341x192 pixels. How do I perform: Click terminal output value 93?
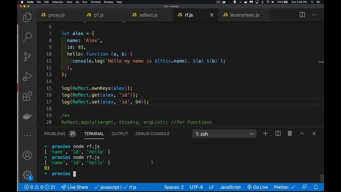click(x=46, y=168)
